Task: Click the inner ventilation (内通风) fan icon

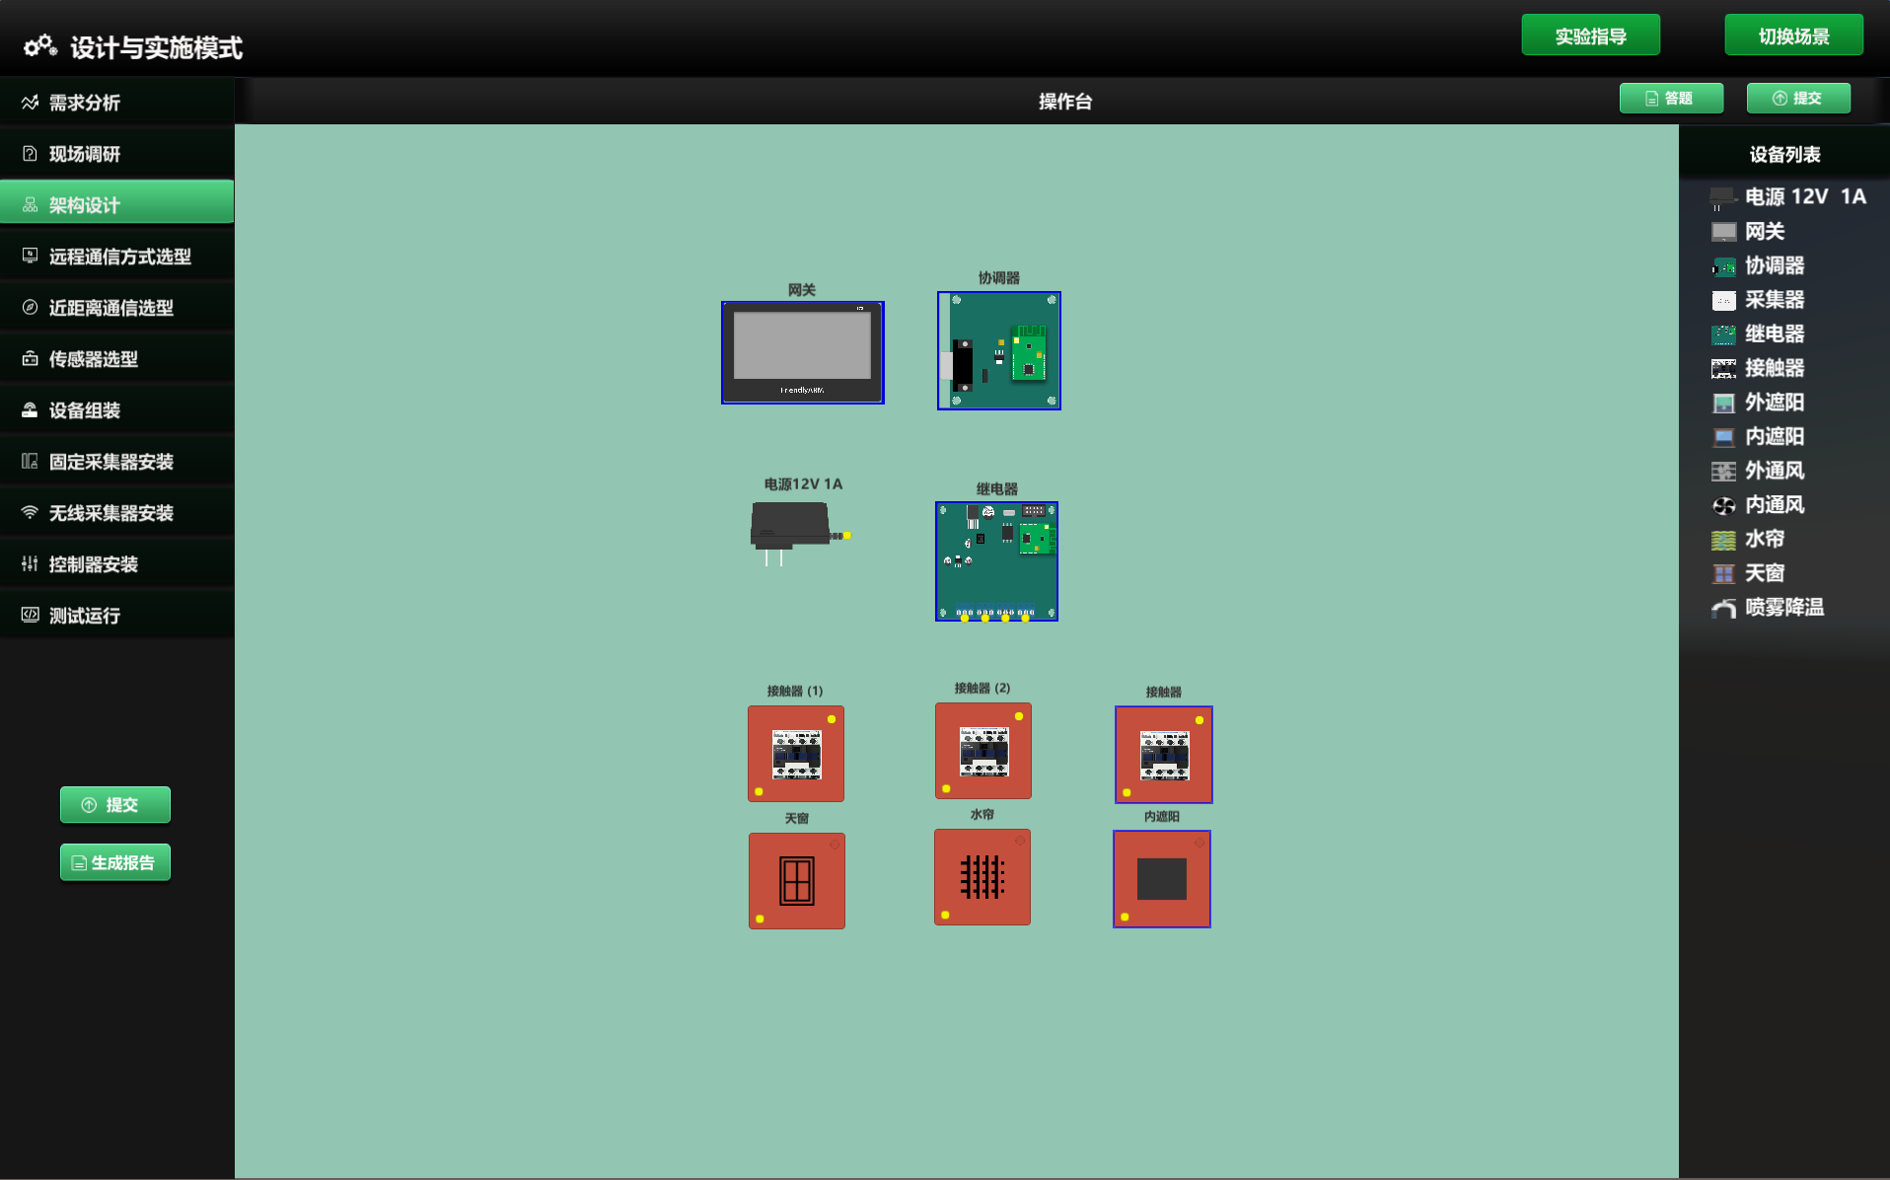Action: 1723,505
